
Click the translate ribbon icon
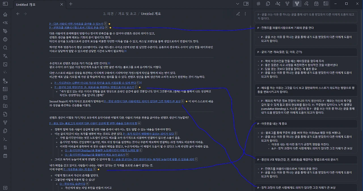(5, 56)
